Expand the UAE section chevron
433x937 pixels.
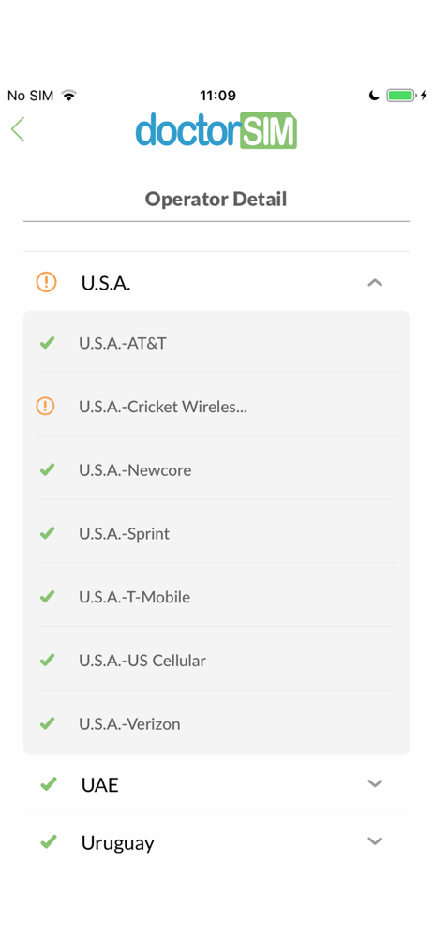point(375,782)
